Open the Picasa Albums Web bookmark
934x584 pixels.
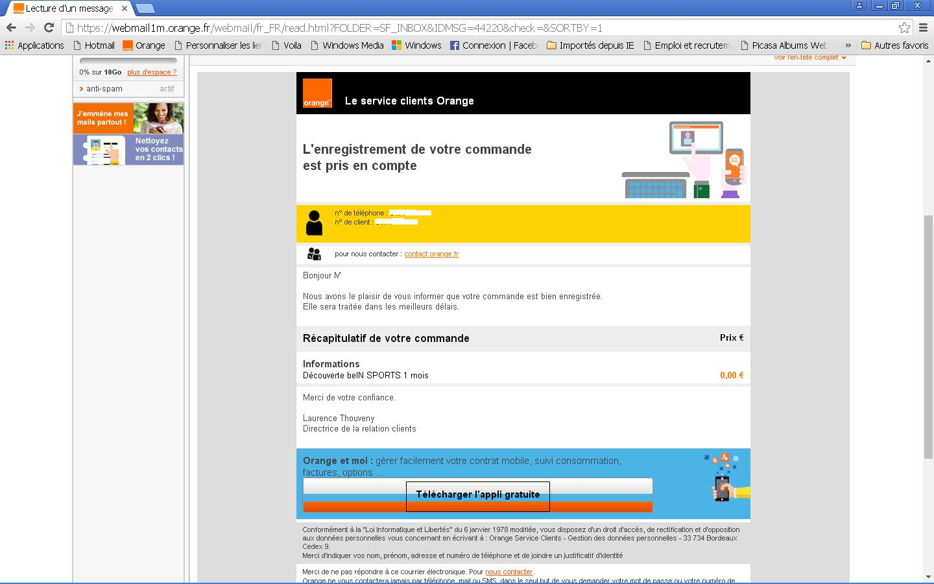pyautogui.click(x=784, y=45)
